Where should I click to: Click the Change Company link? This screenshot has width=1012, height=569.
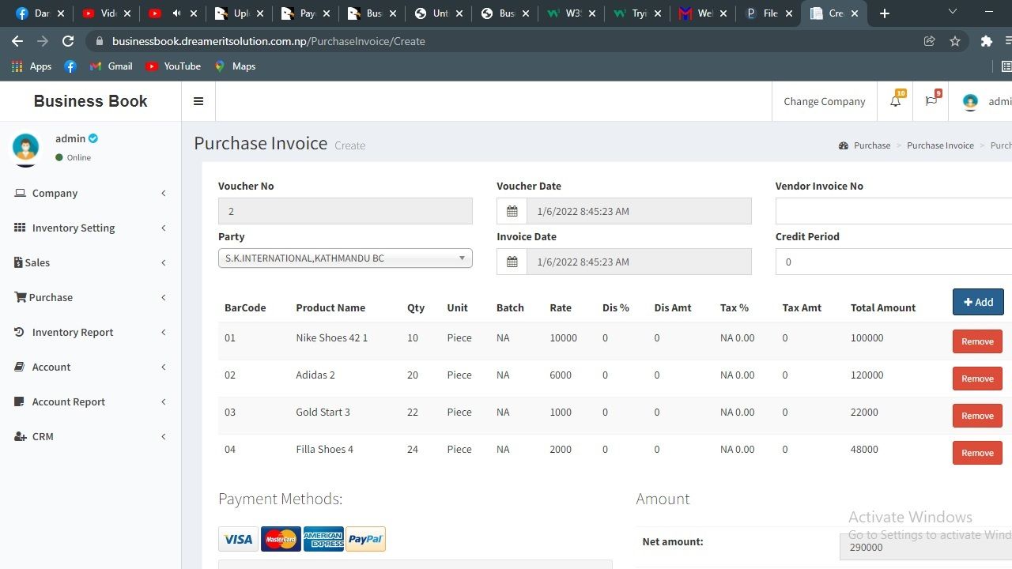click(824, 101)
